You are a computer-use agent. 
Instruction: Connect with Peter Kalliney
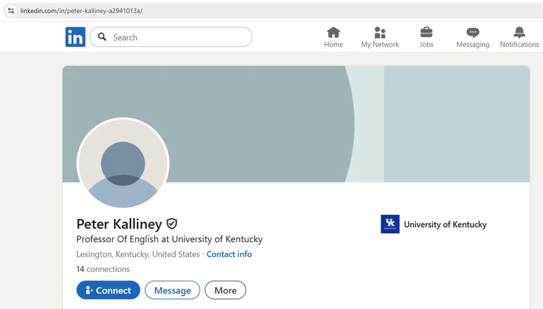pos(109,290)
